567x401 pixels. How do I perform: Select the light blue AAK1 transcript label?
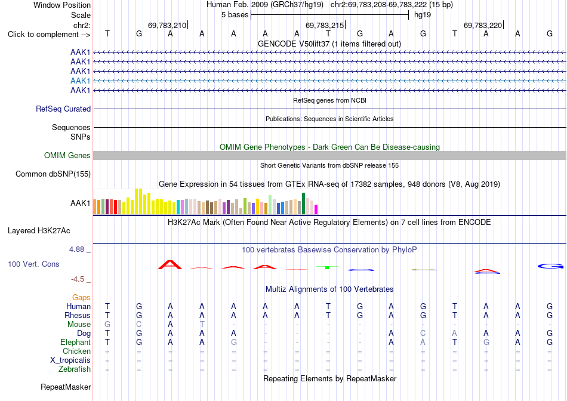coord(81,81)
